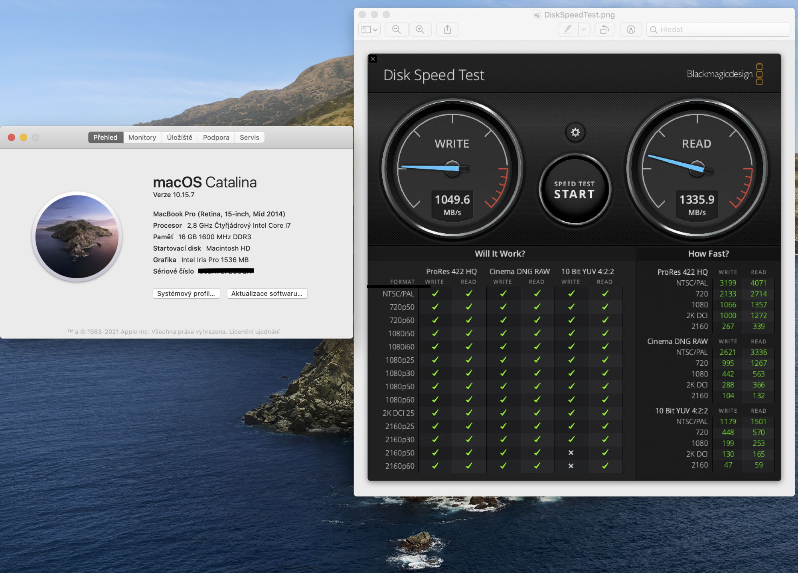Open the Licenční ujednání link
The height and width of the screenshot is (573, 798).
coord(254,332)
